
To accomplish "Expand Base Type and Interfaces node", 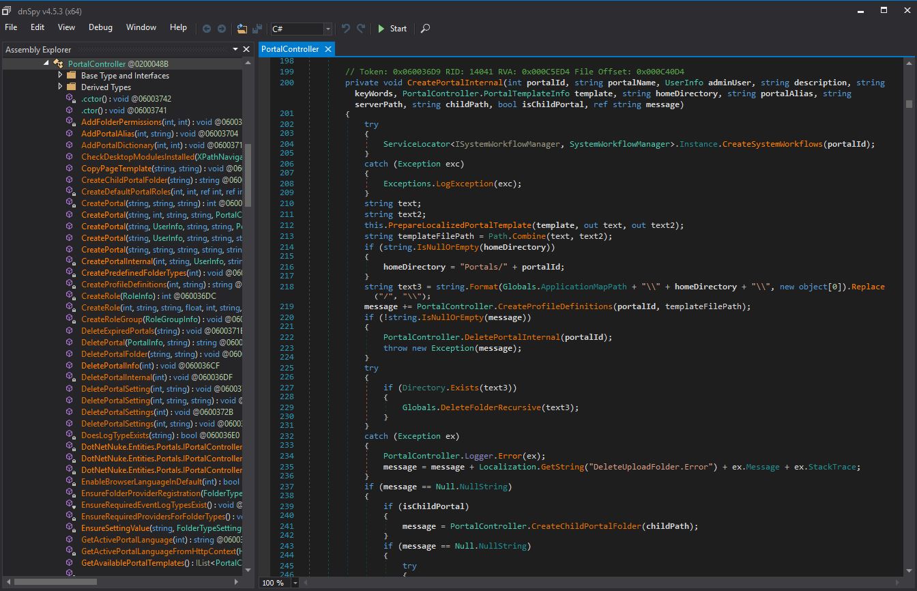I will tap(60, 75).
